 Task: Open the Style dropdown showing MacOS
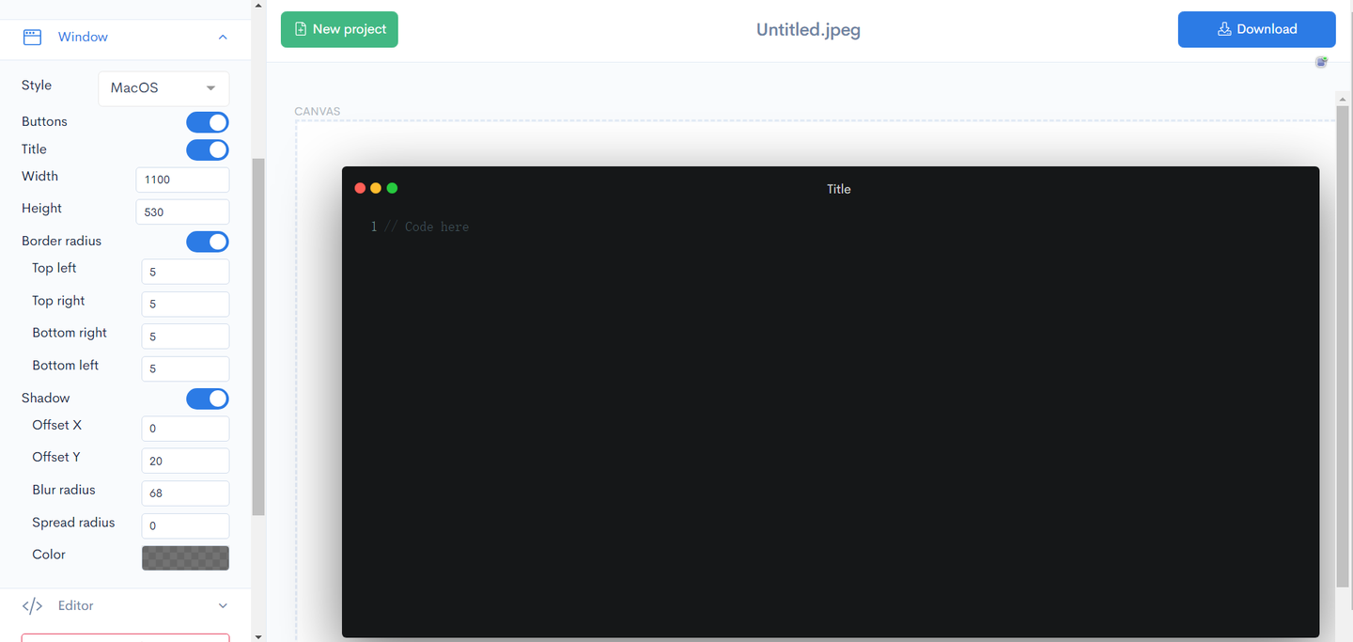tap(163, 88)
